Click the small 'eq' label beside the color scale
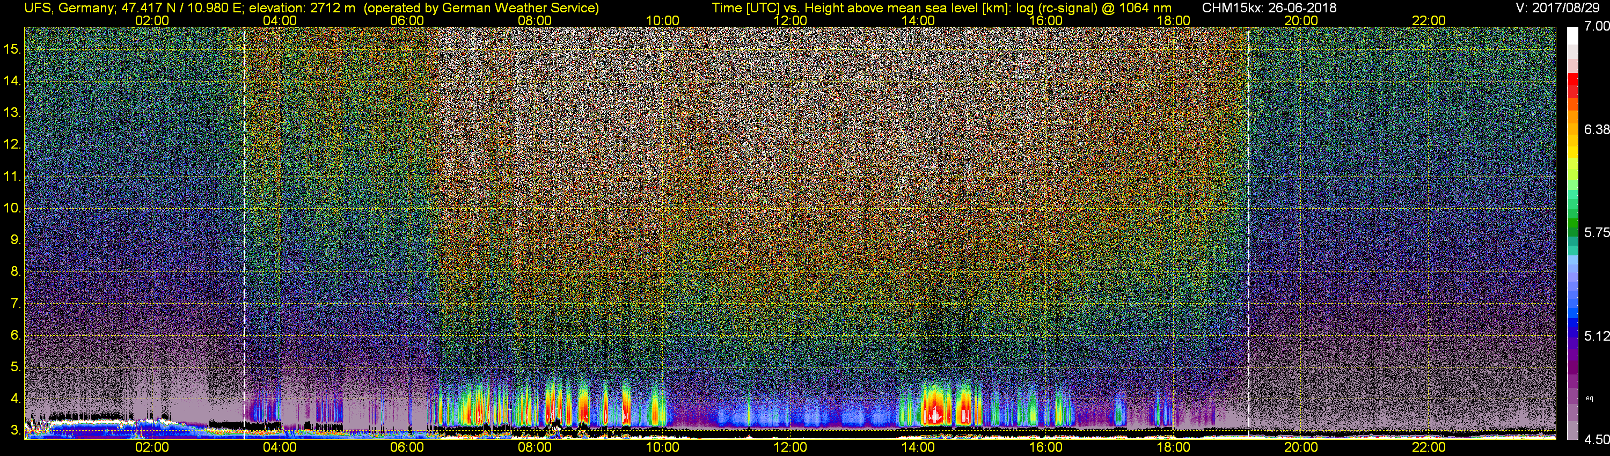 1590,398
